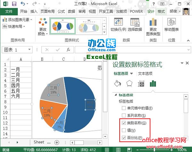Switch to the 插入 (Insert) ribbon tab
This screenshot has width=192, height=152.
pos(34,12)
